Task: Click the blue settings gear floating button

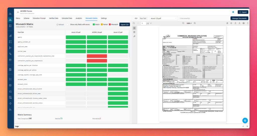Action: coord(245,120)
